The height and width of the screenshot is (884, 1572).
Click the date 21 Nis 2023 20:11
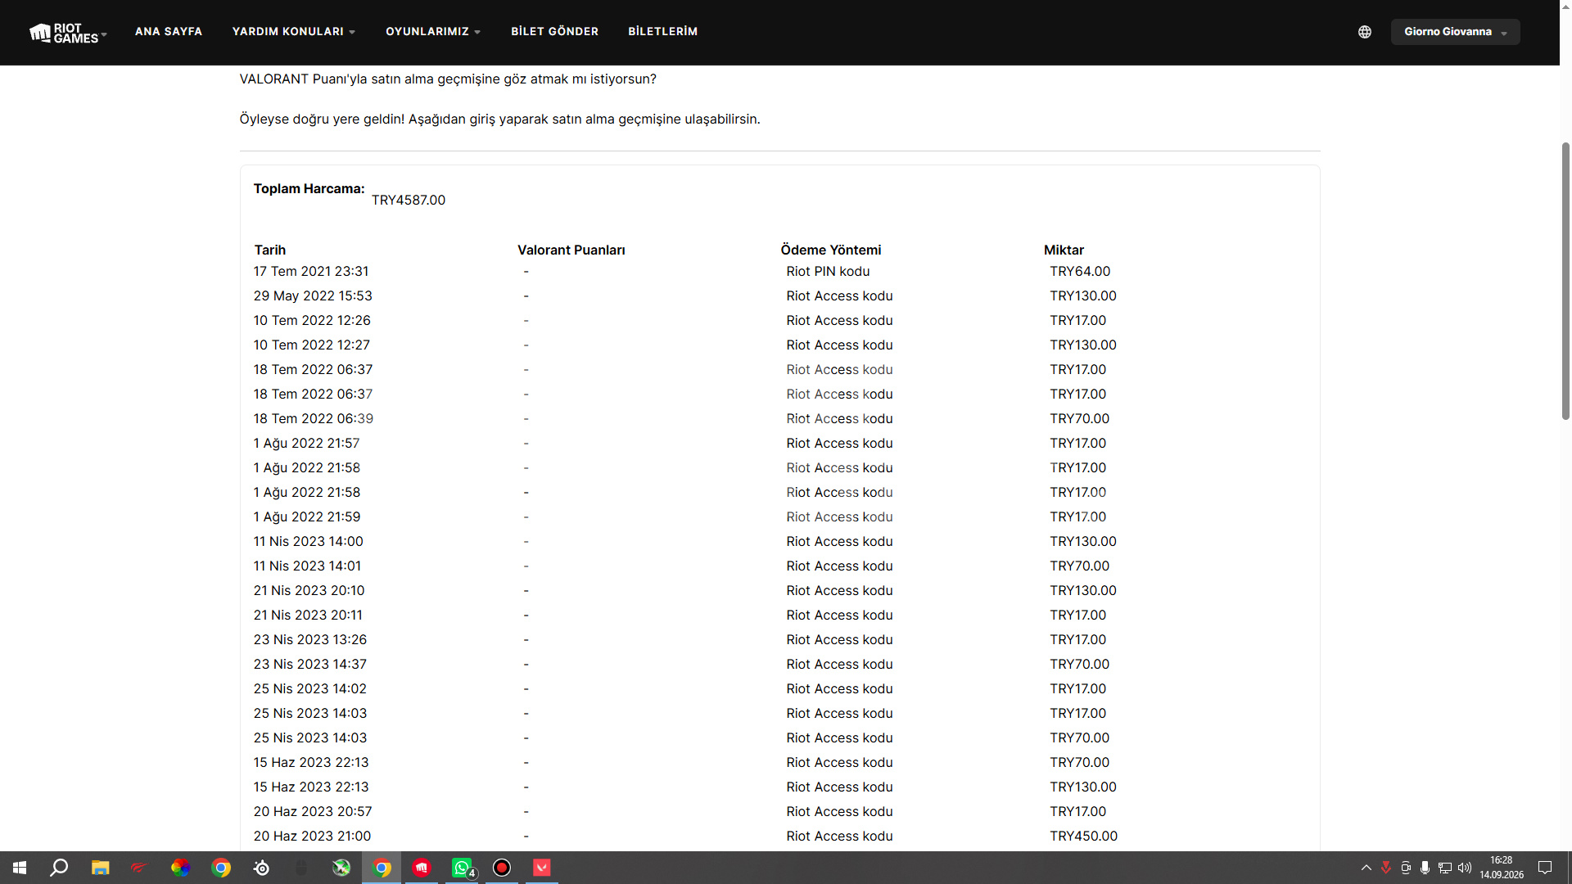[x=308, y=616]
